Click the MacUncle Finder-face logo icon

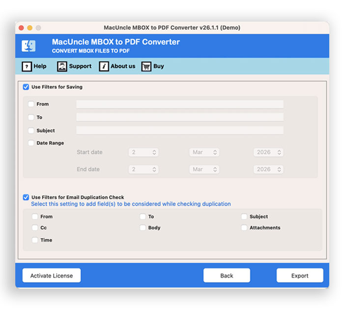29,46
